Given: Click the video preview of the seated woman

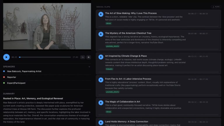Looking at the screenshot, I should [47, 26].
